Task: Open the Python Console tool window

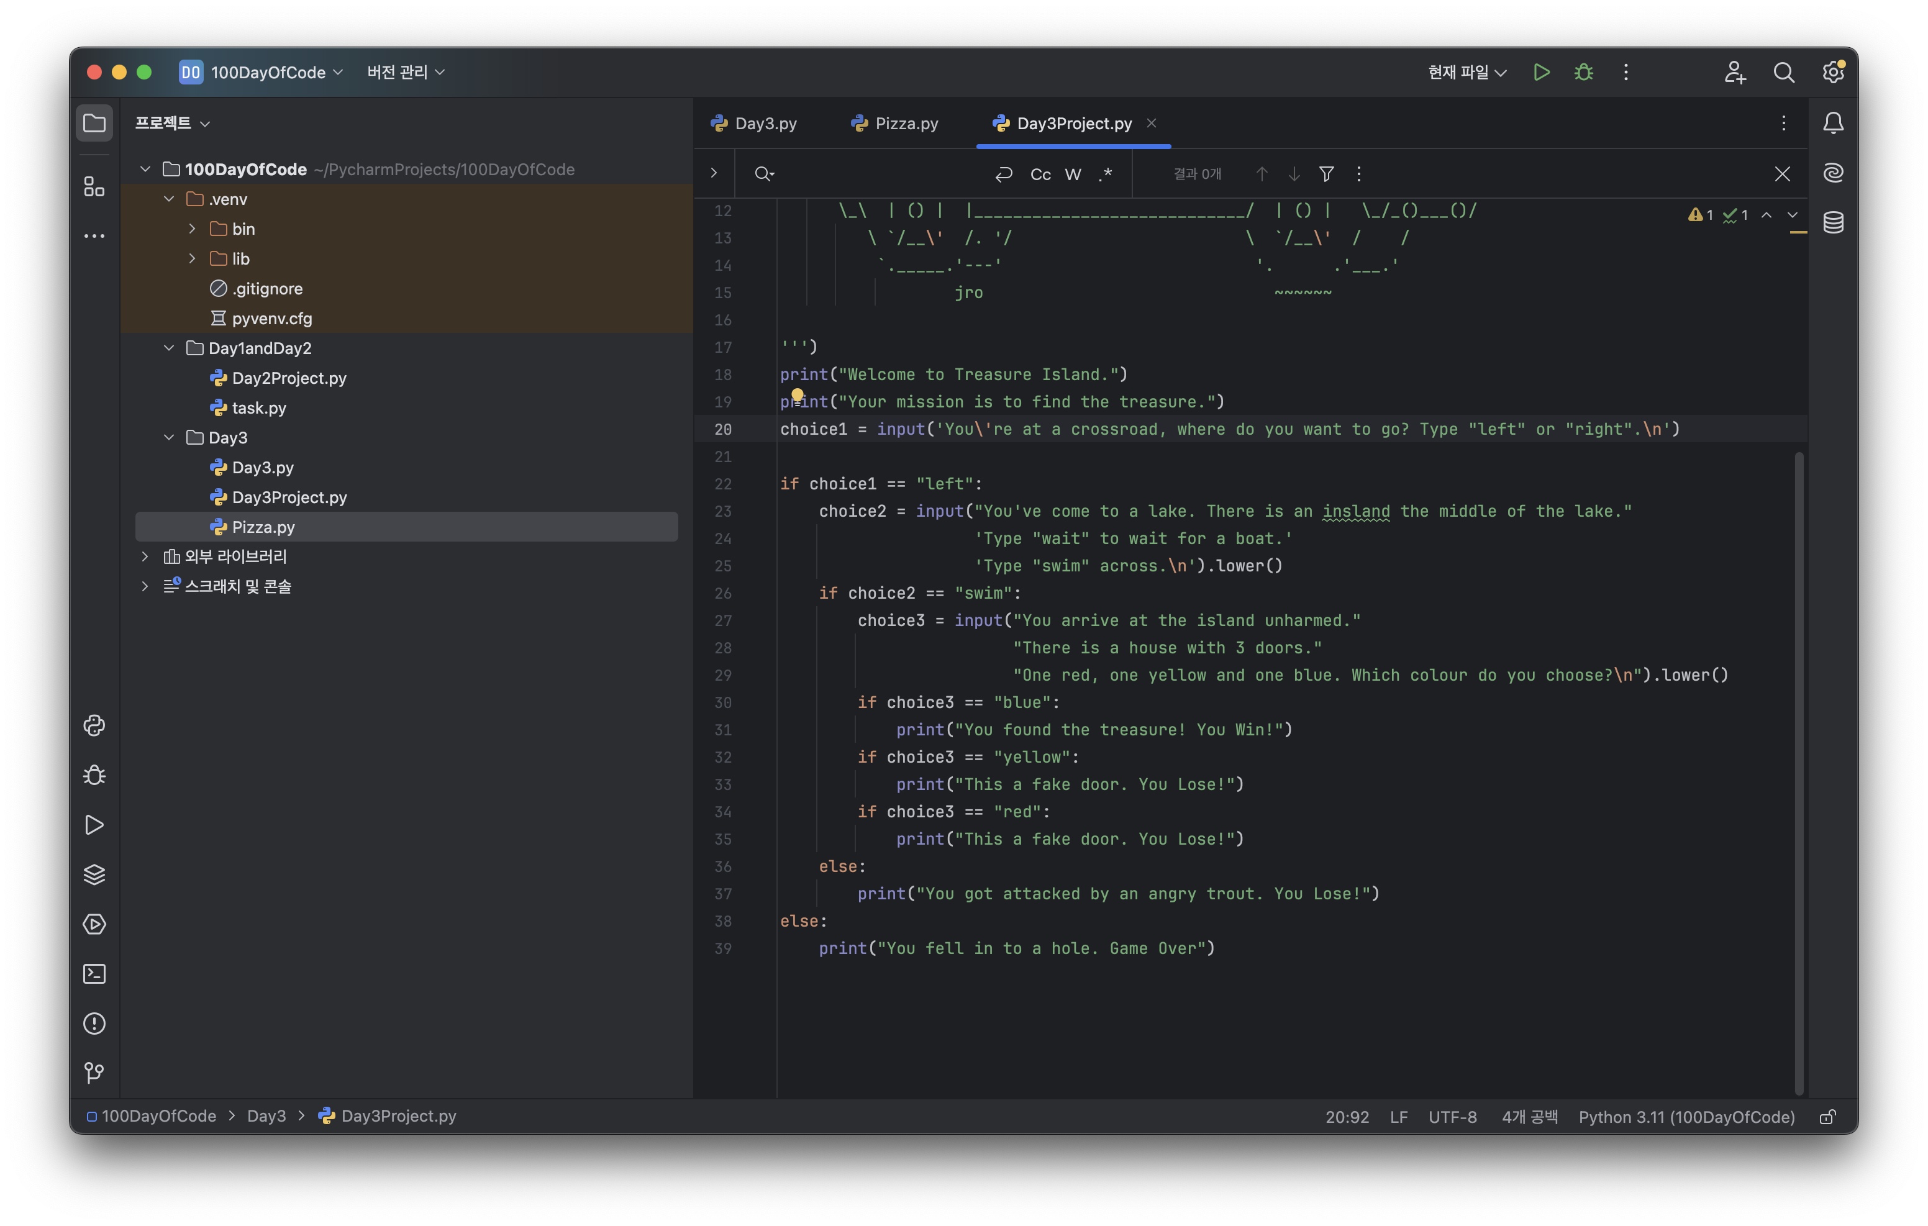Action: pyautogui.click(x=94, y=725)
